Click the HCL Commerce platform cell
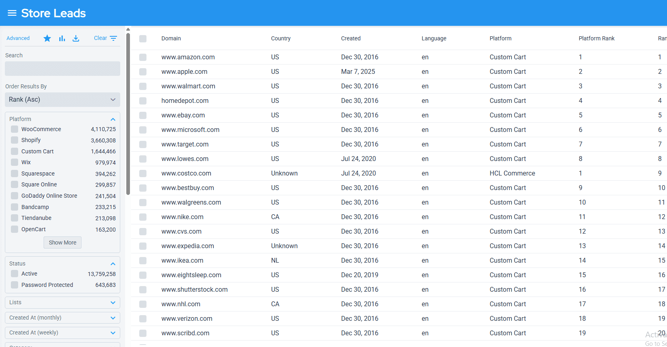Image resolution: width=667 pixels, height=347 pixels. coord(512,173)
